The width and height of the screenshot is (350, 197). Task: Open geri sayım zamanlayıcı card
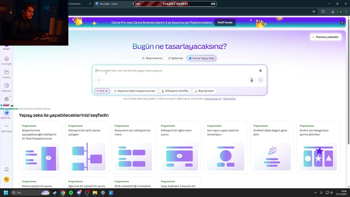point(226,147)
